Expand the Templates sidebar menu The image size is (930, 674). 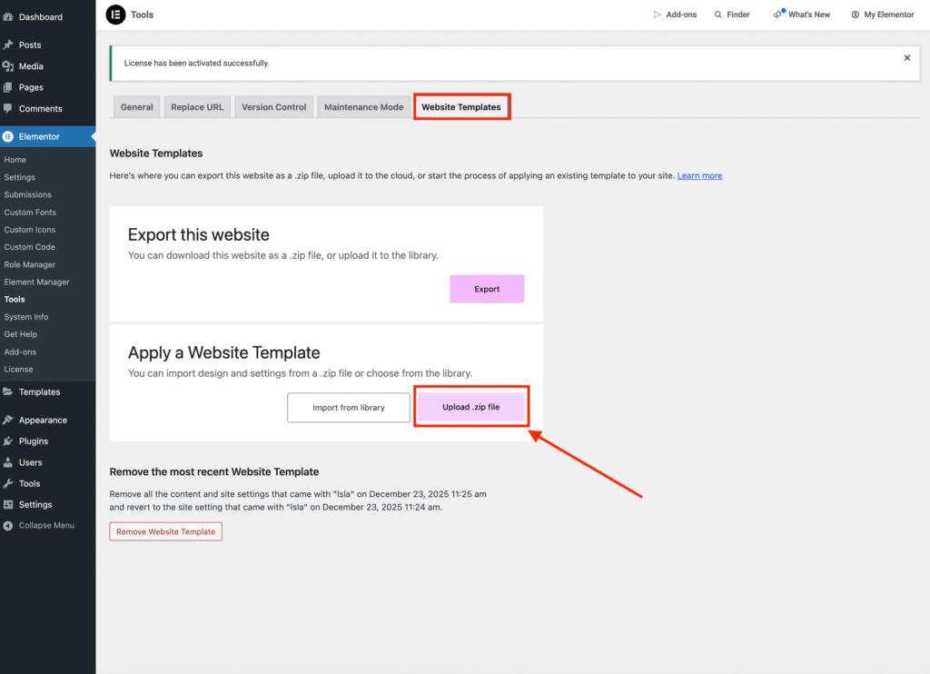coord(39,392)
